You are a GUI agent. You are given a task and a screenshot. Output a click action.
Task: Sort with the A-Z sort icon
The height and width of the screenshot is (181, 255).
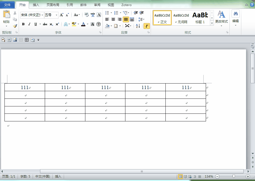pyautogui.click(x=138, y=26)
